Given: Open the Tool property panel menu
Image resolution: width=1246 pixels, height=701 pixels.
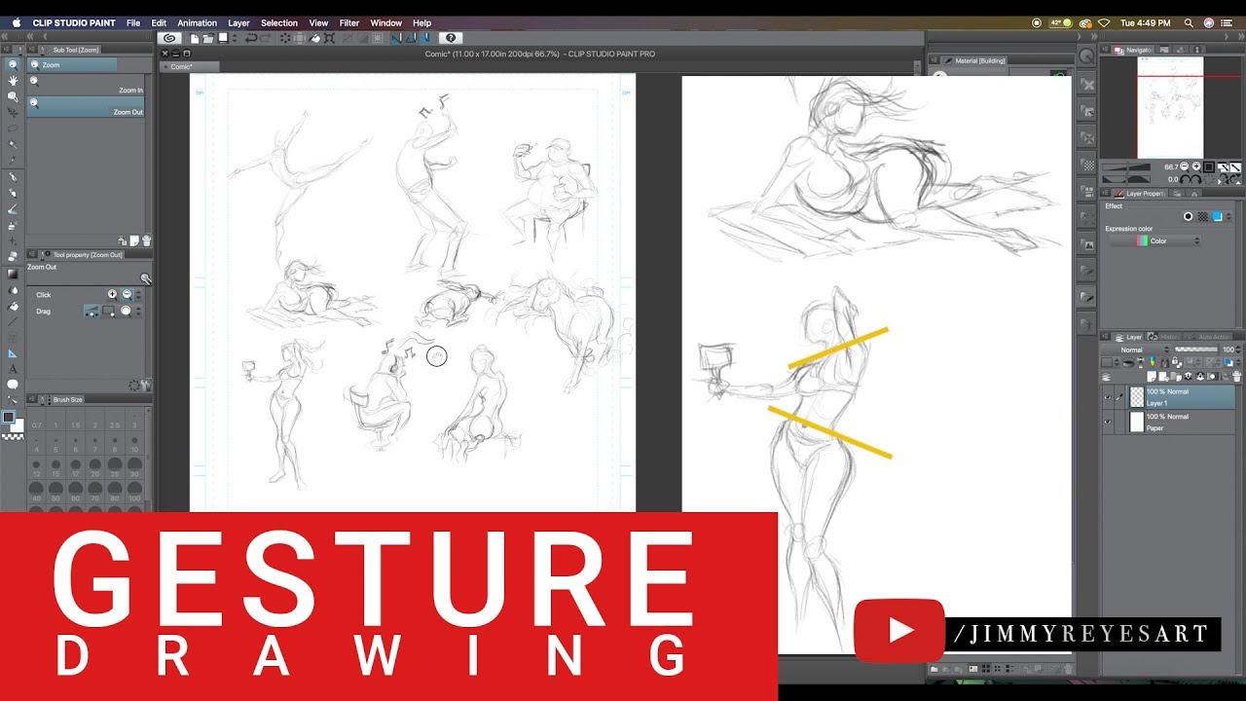Looking at the screenshot, I should point(33,254).
